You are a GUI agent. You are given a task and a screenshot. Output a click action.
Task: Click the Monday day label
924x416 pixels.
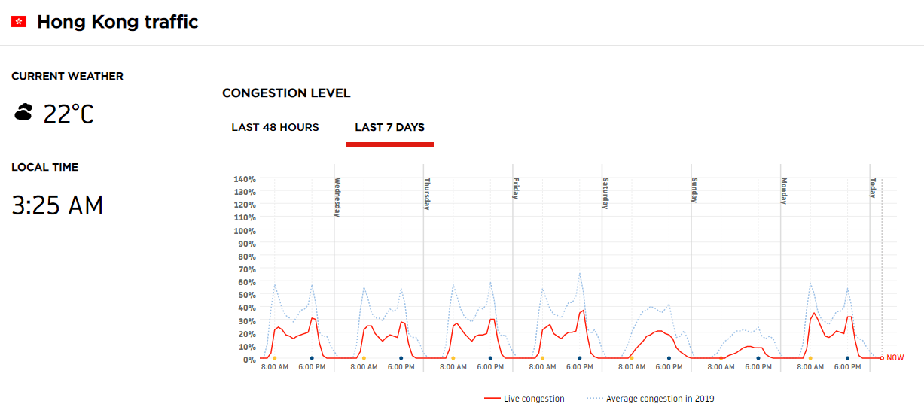pos(784,191)
